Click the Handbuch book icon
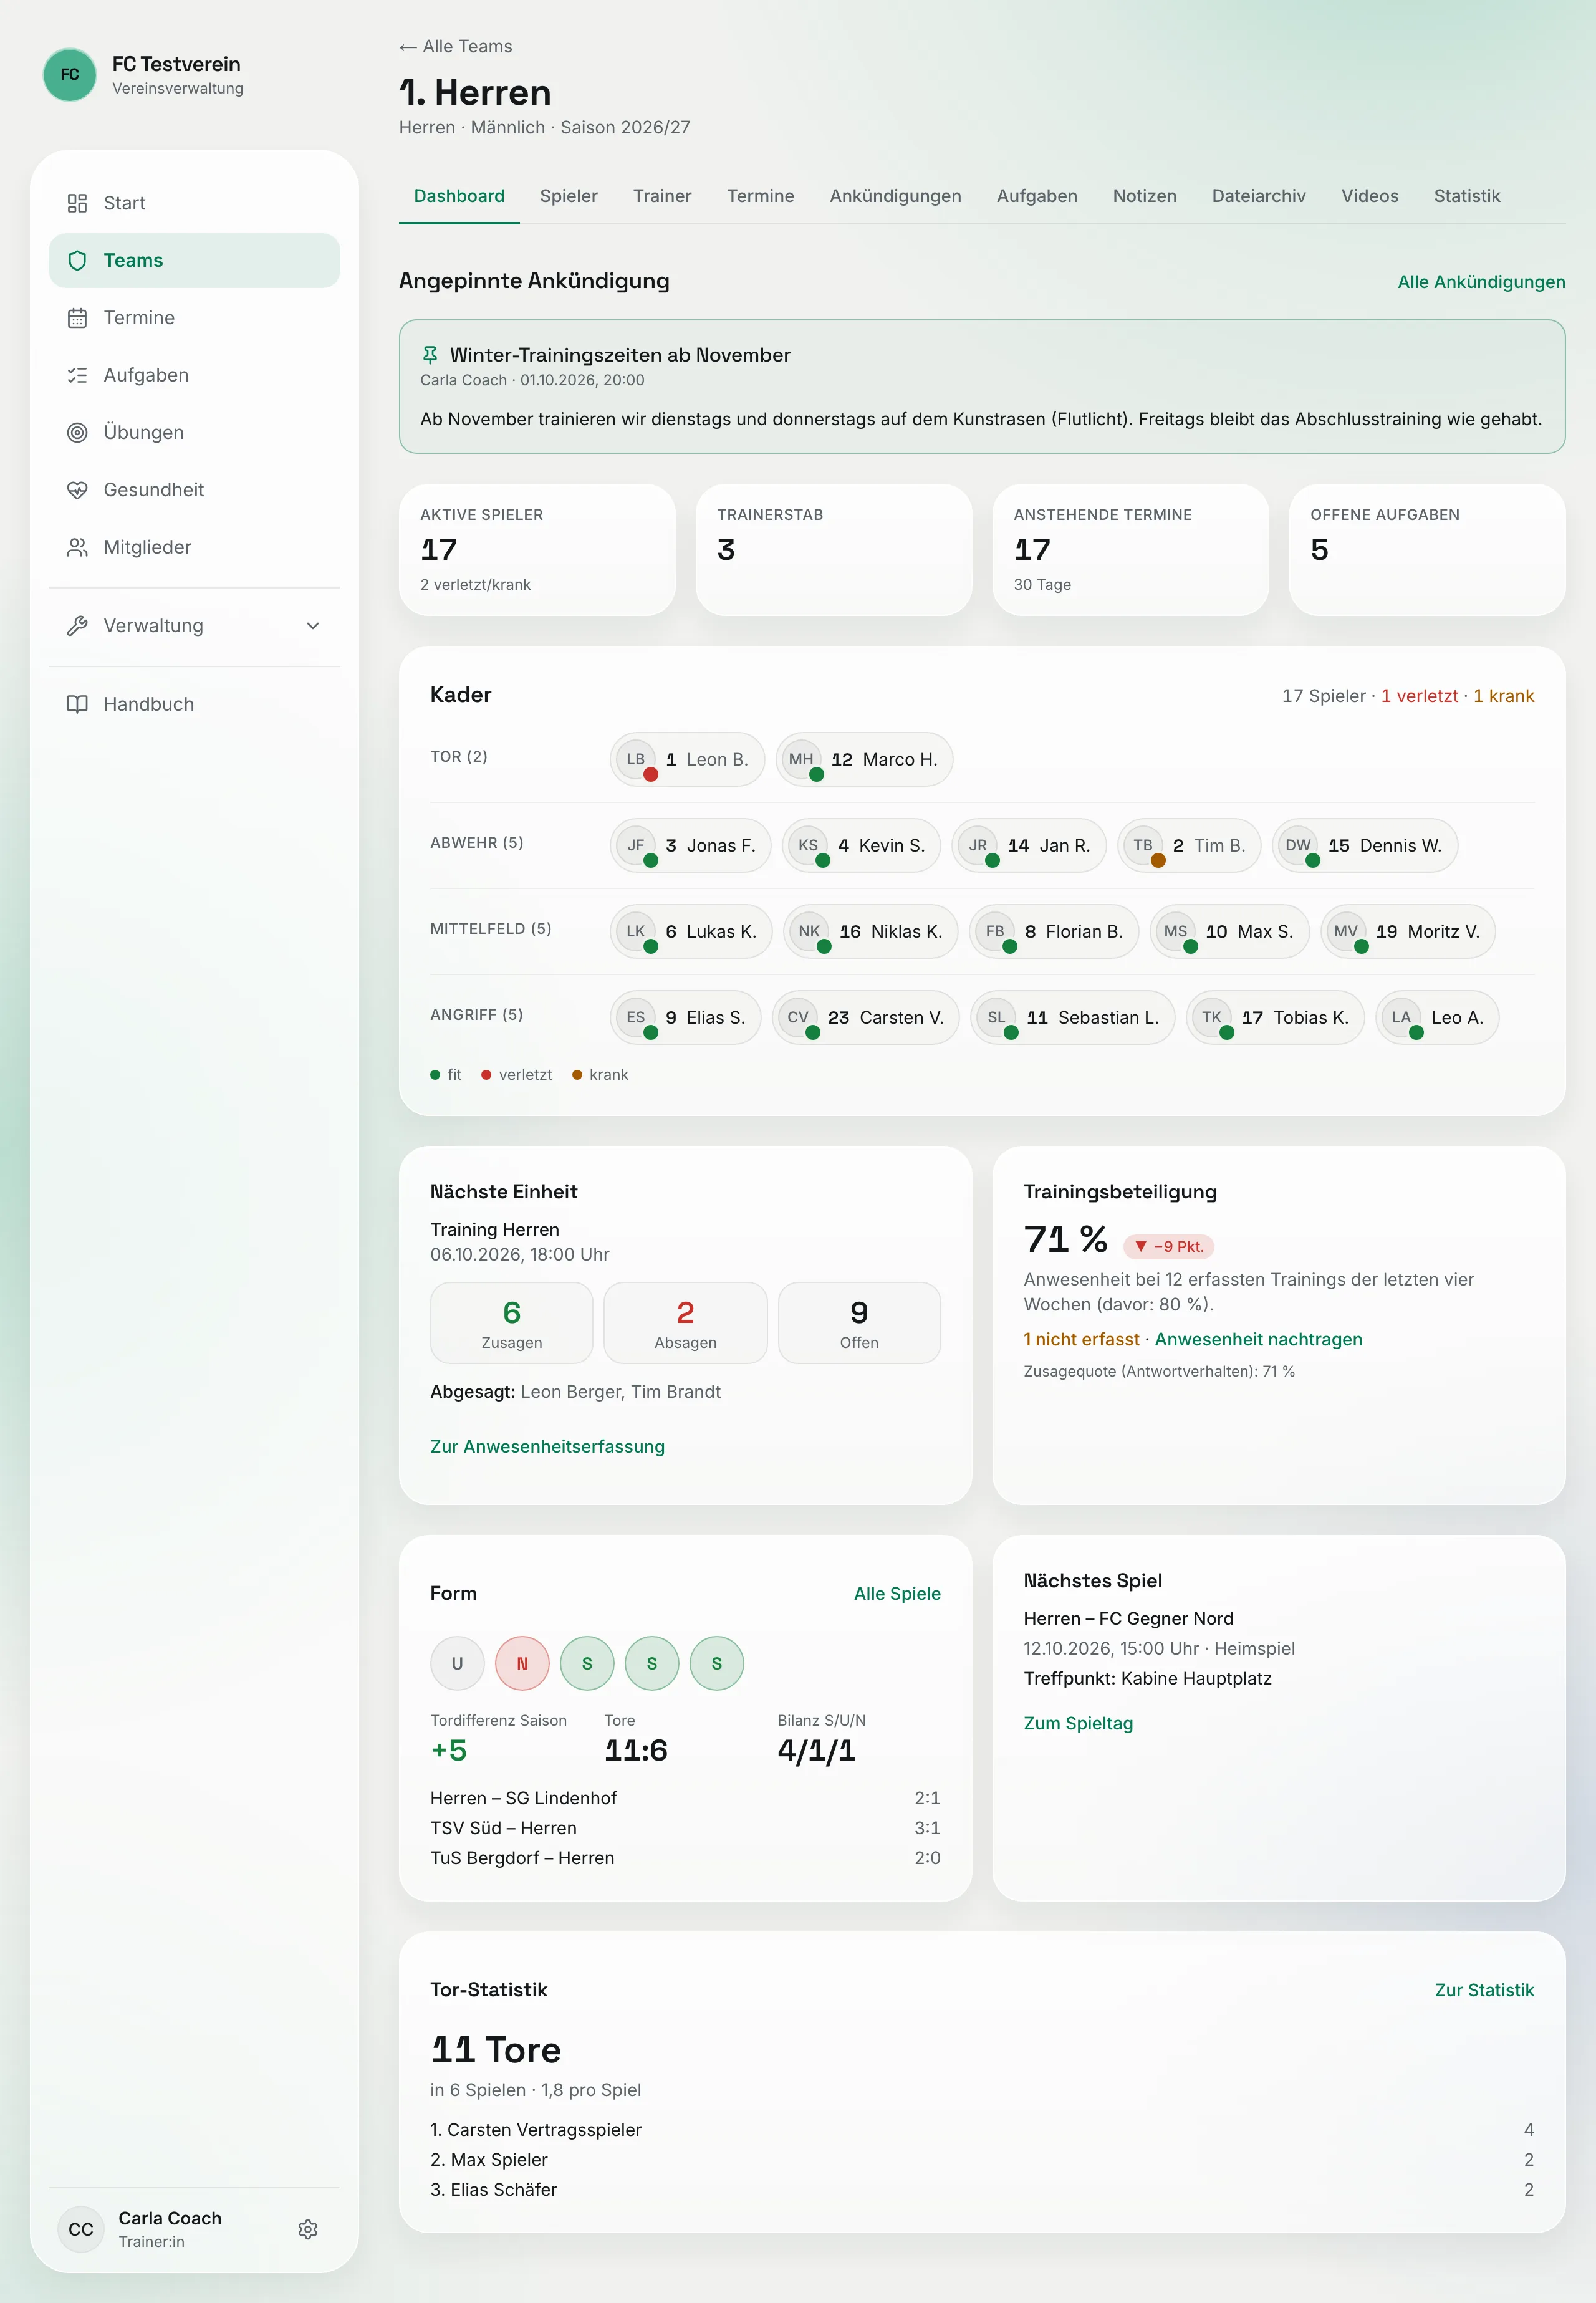 tap(77, 704)
